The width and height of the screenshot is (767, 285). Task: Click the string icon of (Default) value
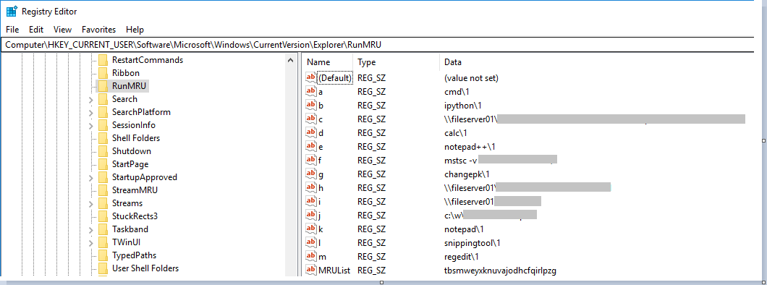[x=310, y=77]
